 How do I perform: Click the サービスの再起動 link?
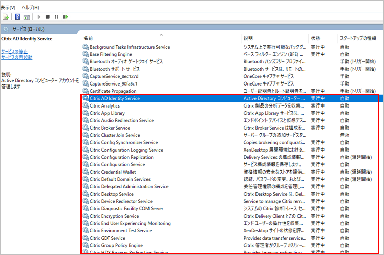[x=17, y=57]
